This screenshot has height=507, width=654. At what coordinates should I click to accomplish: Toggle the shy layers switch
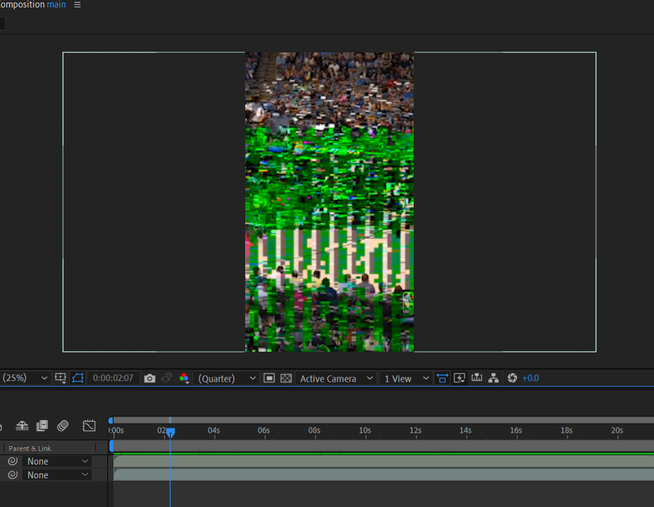click(22, 425)
